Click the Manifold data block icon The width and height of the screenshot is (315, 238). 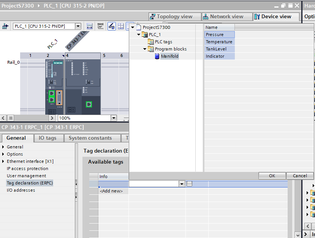tap(157, 56)
